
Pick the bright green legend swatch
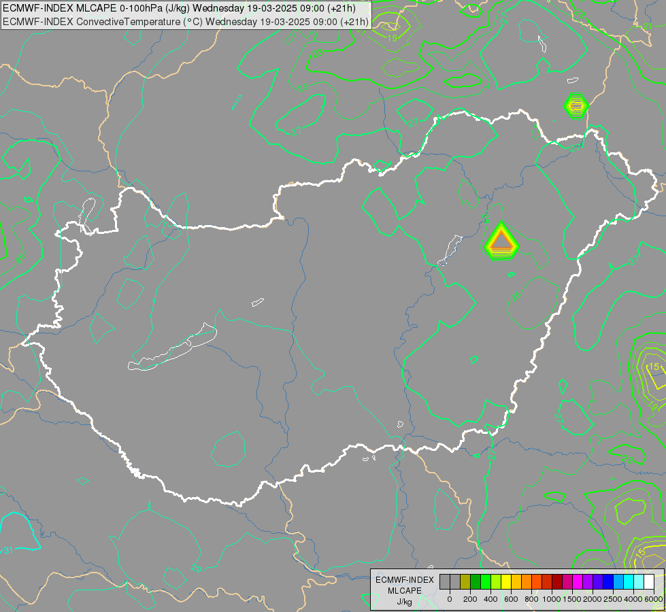(x=486, y=581)
